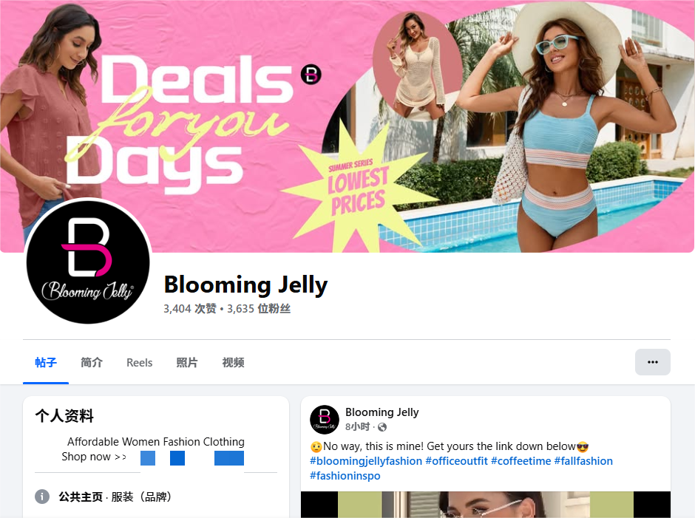Screen dimensions: 695x518
Task: Click the Blooming Jelly post author name
Action: tap(382, 412)
